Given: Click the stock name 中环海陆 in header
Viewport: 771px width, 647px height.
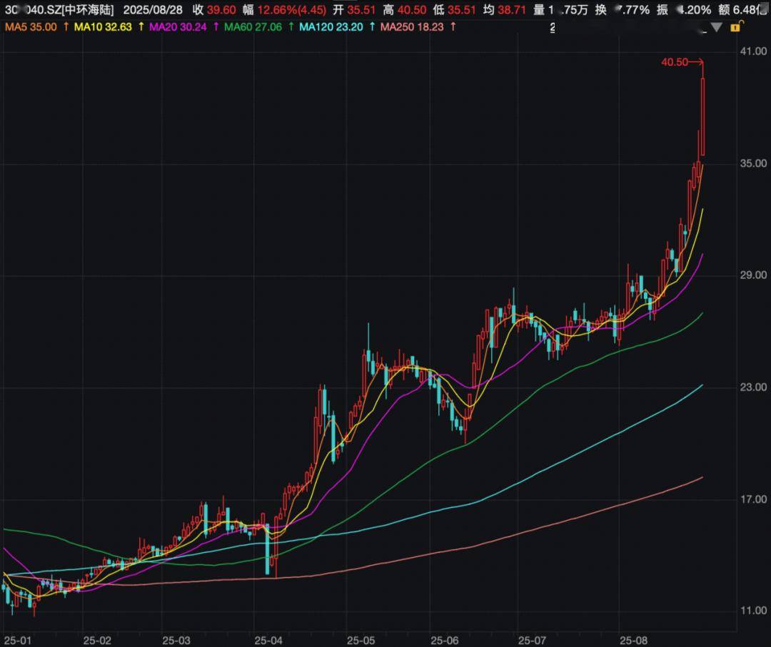Looking at the screenshot, I should (x=88, y=10).
